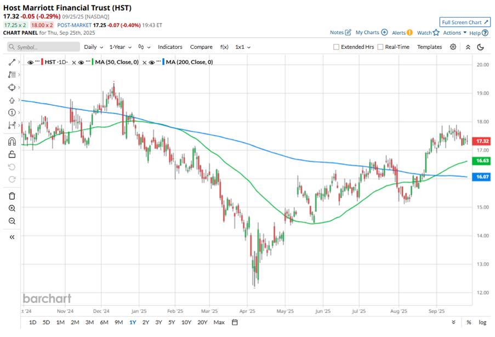Enable the Extended Hrs checkbox
Viewport: 495px width, 337px height.
337,47
